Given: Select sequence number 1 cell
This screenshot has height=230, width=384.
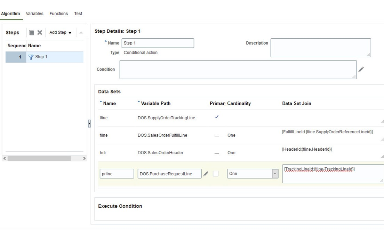Looking at the screenshot, I should 16,57.
